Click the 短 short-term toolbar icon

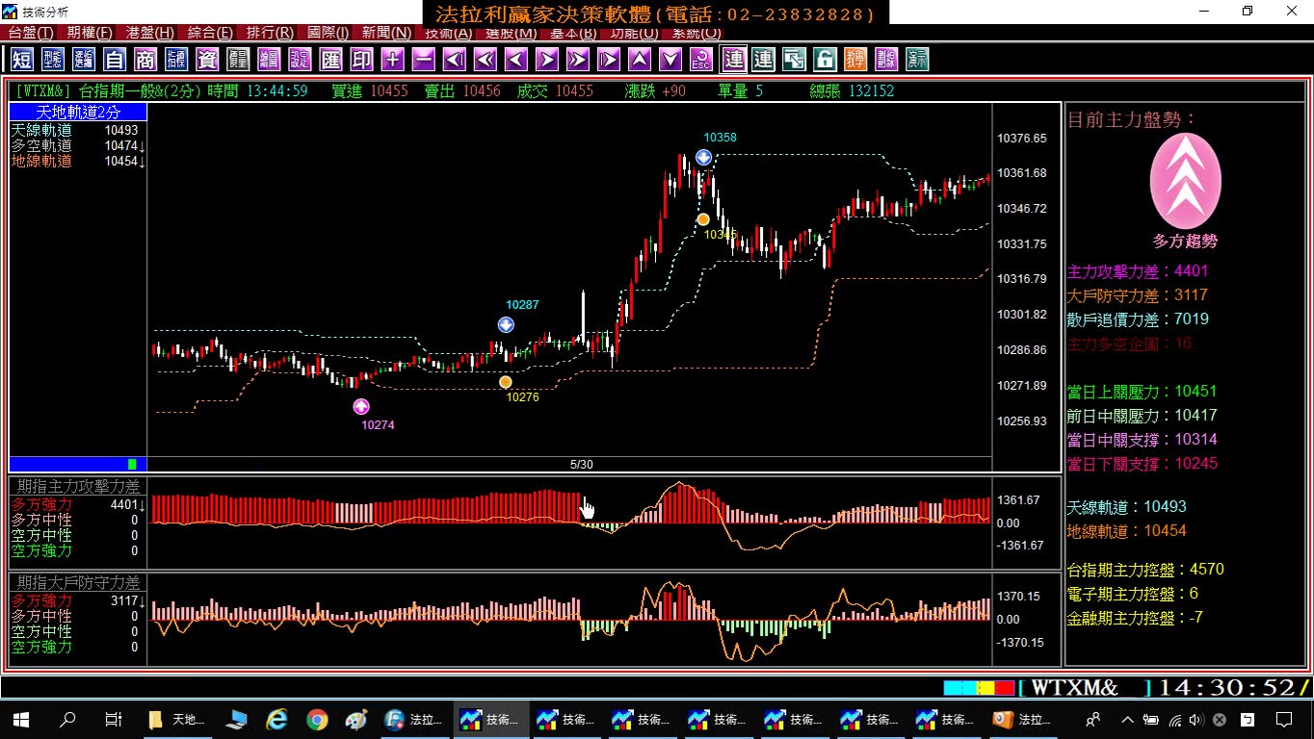(22, 60)
